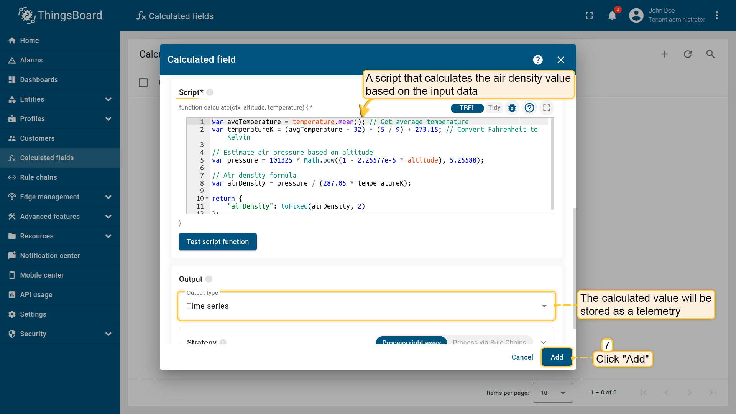Click the Add button
736x414 pixels.
pos(557,357)
